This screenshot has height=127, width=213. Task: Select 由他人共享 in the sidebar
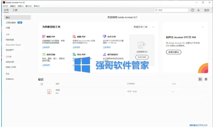coord(11,67)
